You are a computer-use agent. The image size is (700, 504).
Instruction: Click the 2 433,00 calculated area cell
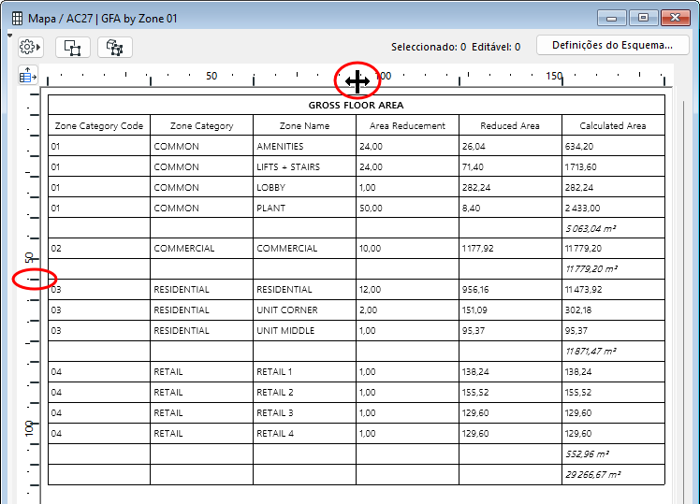pos(613,208)
